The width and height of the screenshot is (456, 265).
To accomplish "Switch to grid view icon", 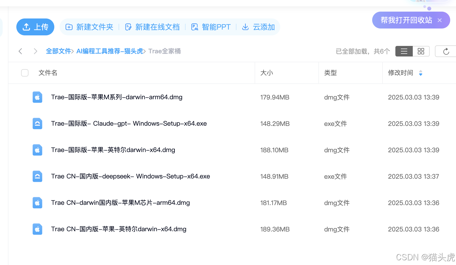I will point(421,51).
